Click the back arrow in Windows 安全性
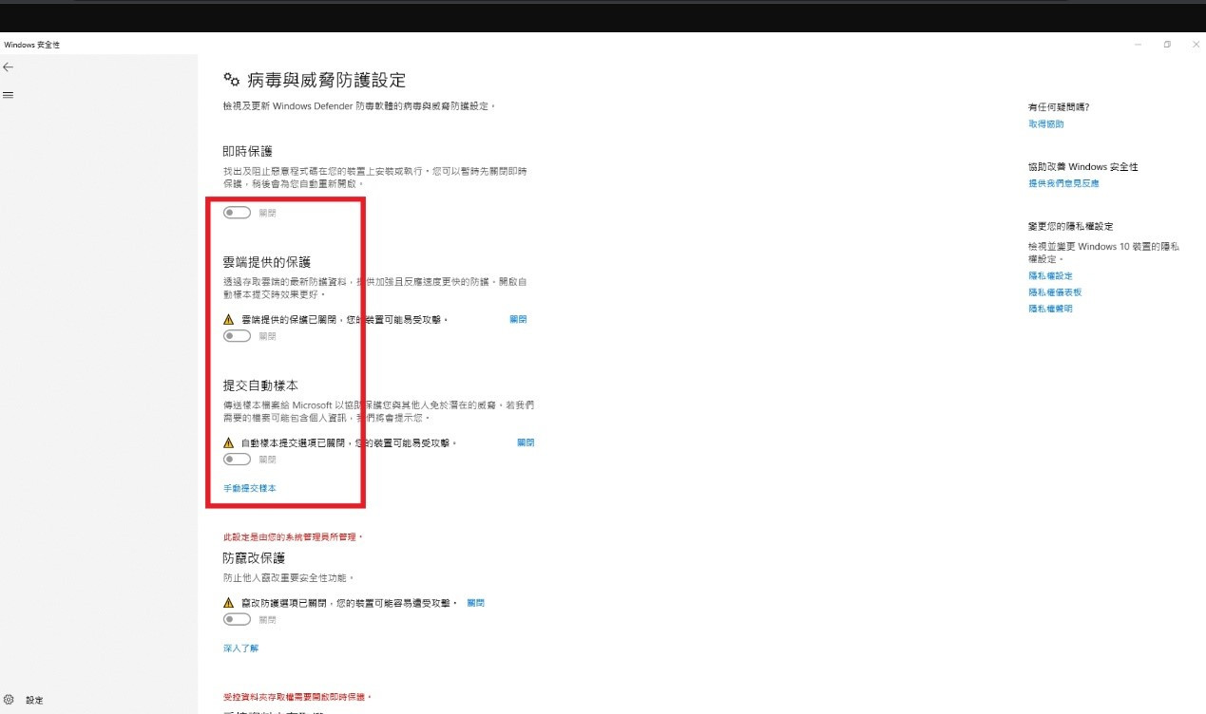 (x=9, y=67)
